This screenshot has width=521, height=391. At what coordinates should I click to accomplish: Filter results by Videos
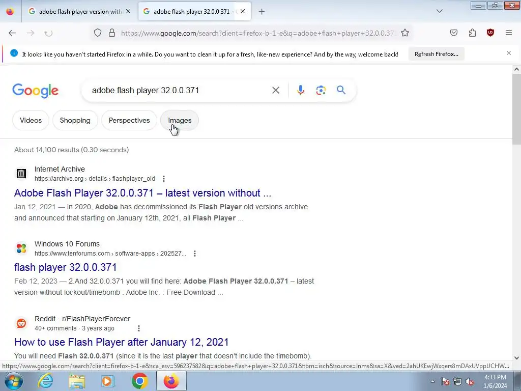(x=31, y=120)
